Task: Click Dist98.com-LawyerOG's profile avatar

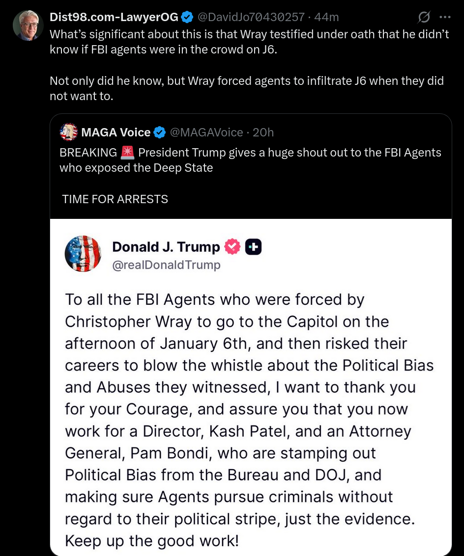Action: click(x=28, y=25)
